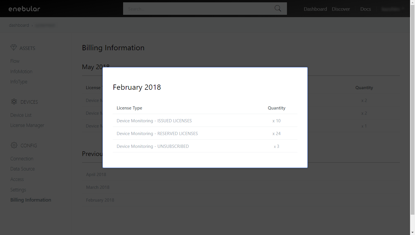The width and height of the screenshot is (415, 235).
Task: Go to License Manager
Action: [27, 125]
